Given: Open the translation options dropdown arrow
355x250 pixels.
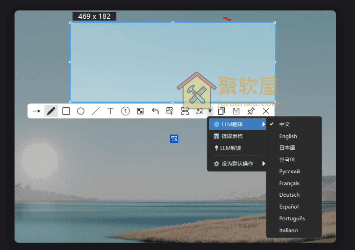Looking at the screenshot, I should coord(210,111).
